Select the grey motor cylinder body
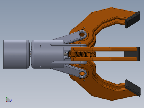The image size is (144, 108). click(16, 54)
